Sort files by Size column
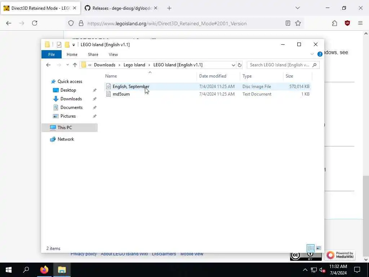369x277 pixels. pyautogui.click(x=289, y=76)
